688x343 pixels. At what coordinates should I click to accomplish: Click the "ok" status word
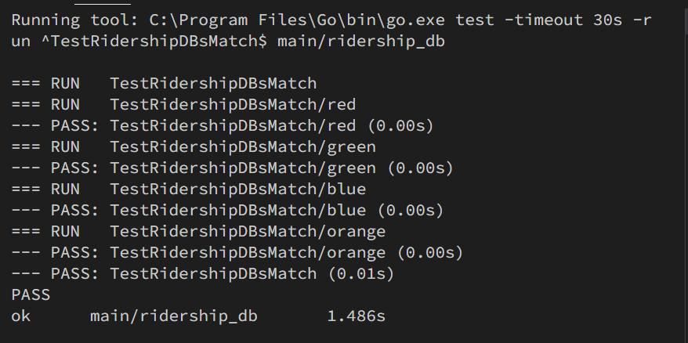(x=21, y=316)
